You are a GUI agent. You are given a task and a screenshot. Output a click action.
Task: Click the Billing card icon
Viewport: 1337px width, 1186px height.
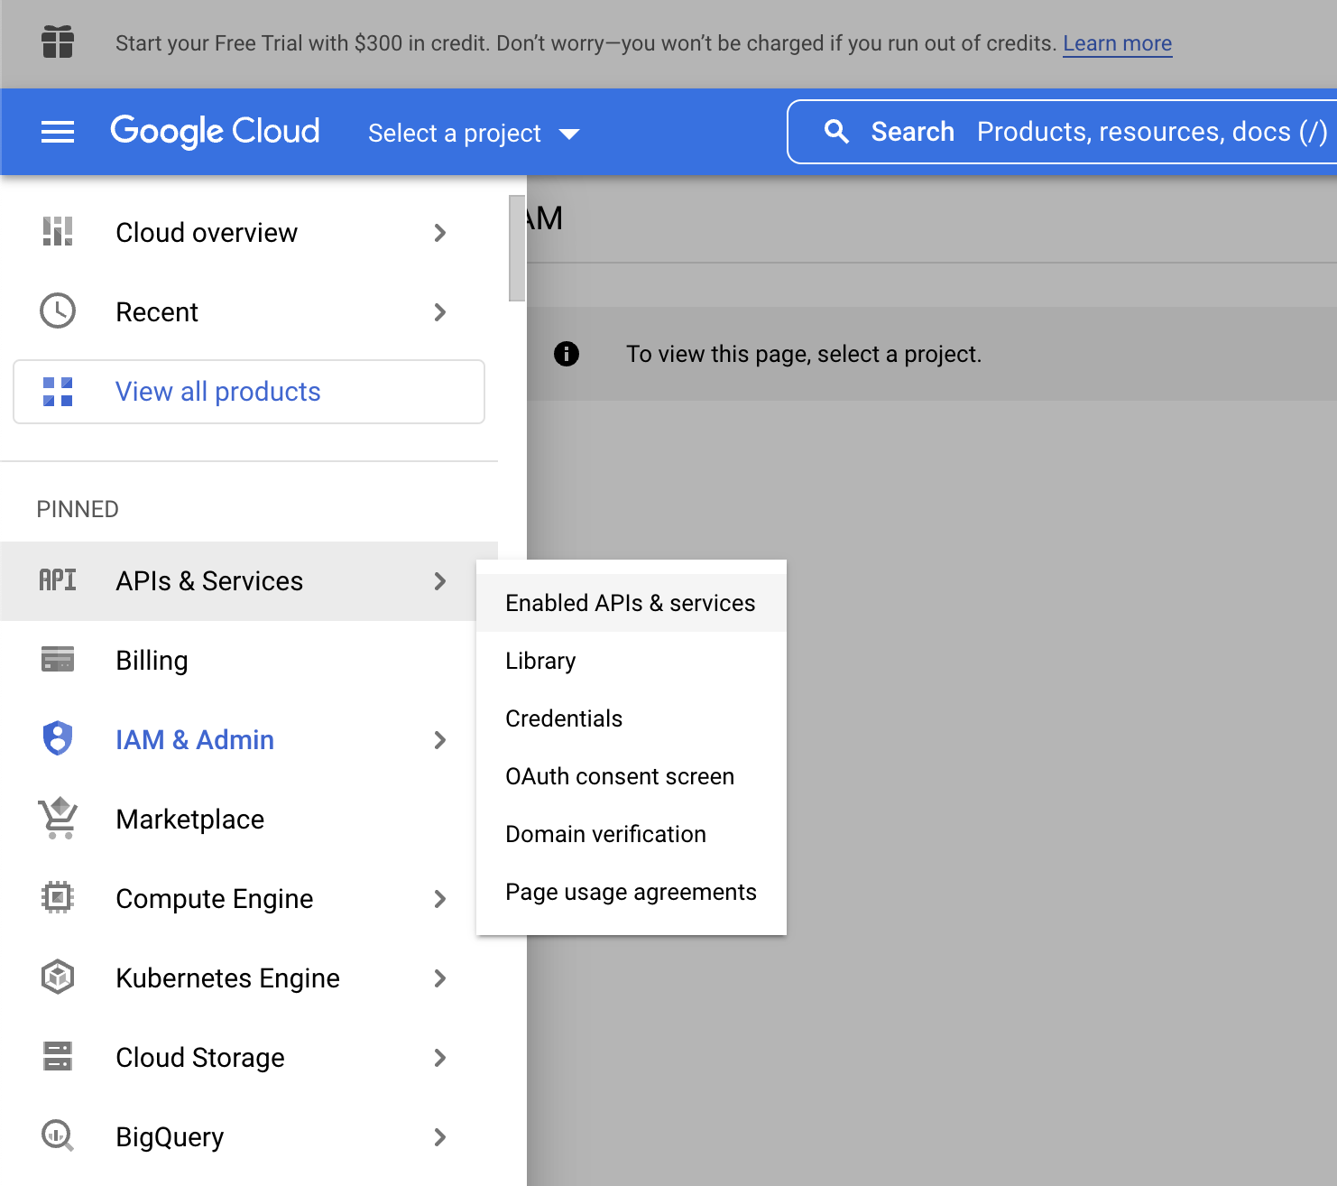(x=58, y=660)
